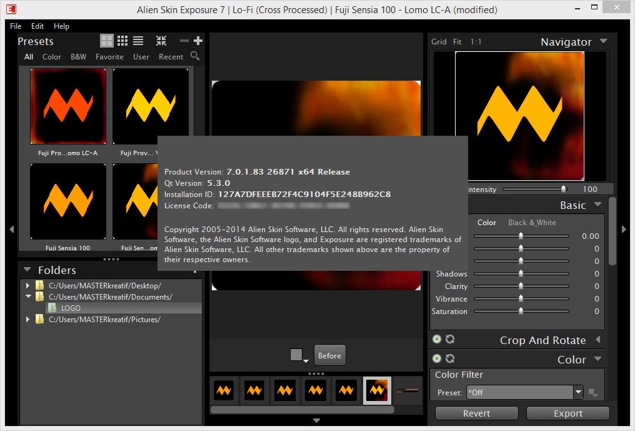
Task: Select Black & White mode in Basic panel
Action: 532,223
